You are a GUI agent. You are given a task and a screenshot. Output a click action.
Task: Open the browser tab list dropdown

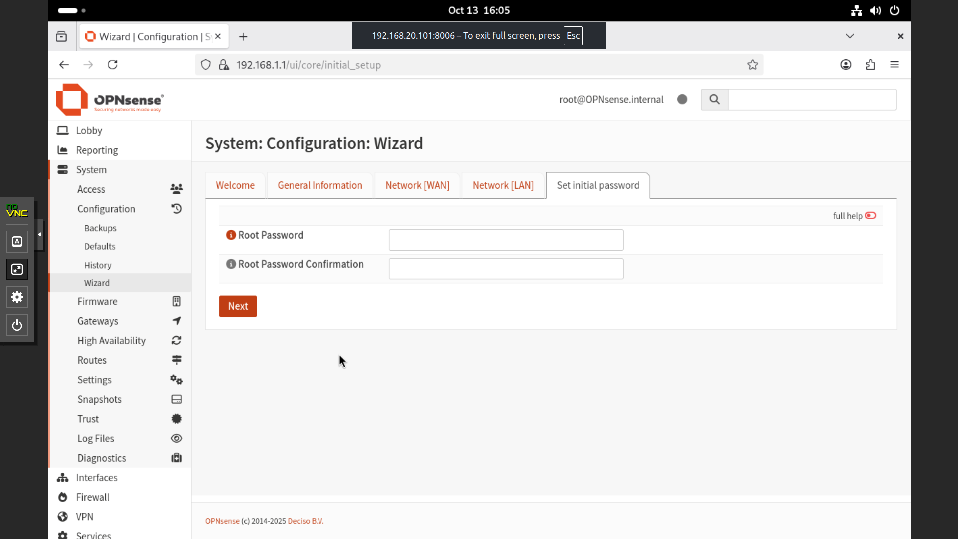point(850,36)
